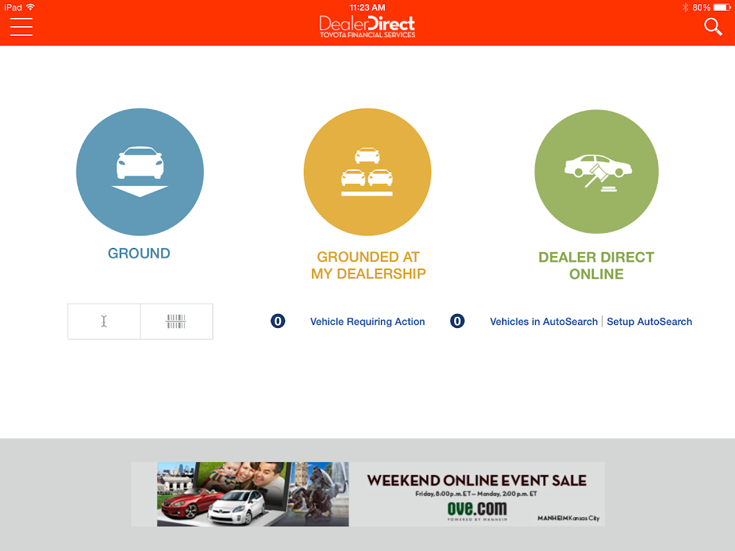Image resolution: width=735 pixels, height=551 pixels.
Task: Open Setup AutoSearch link
Action: 649,322
